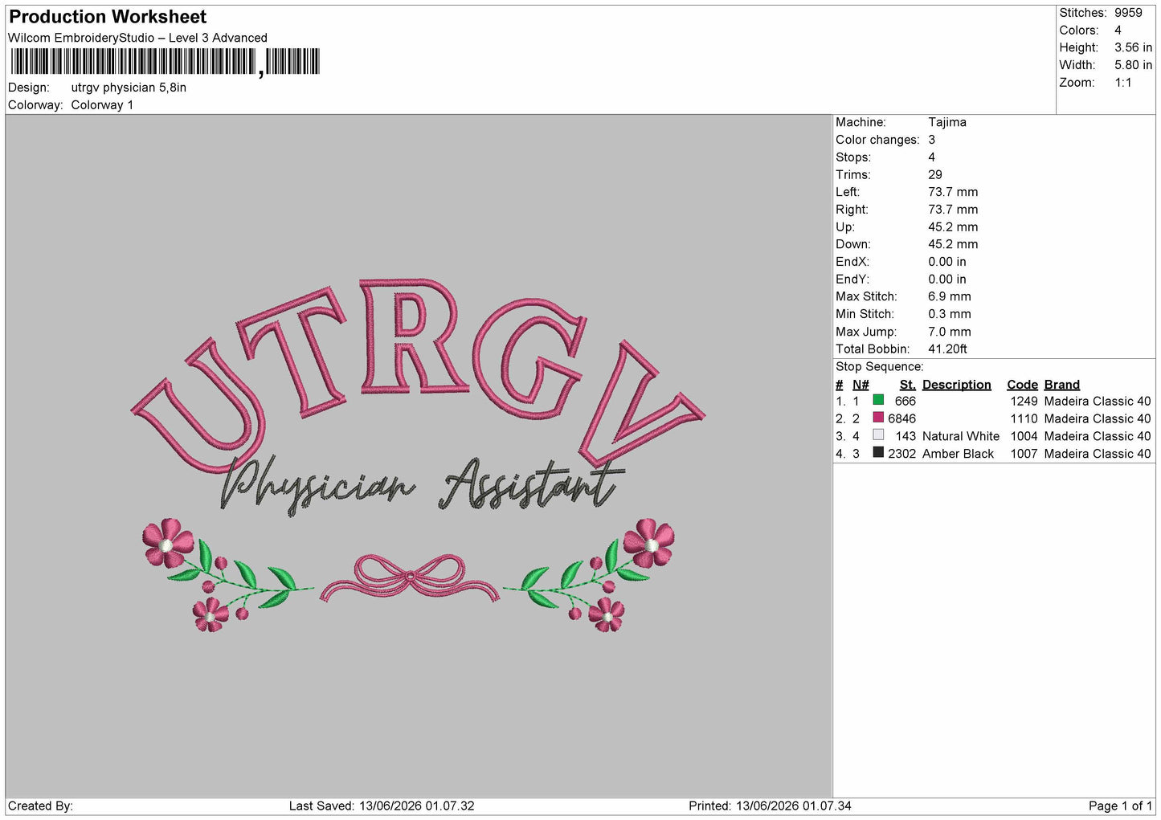Click the Stitches value 9959

1128,13
